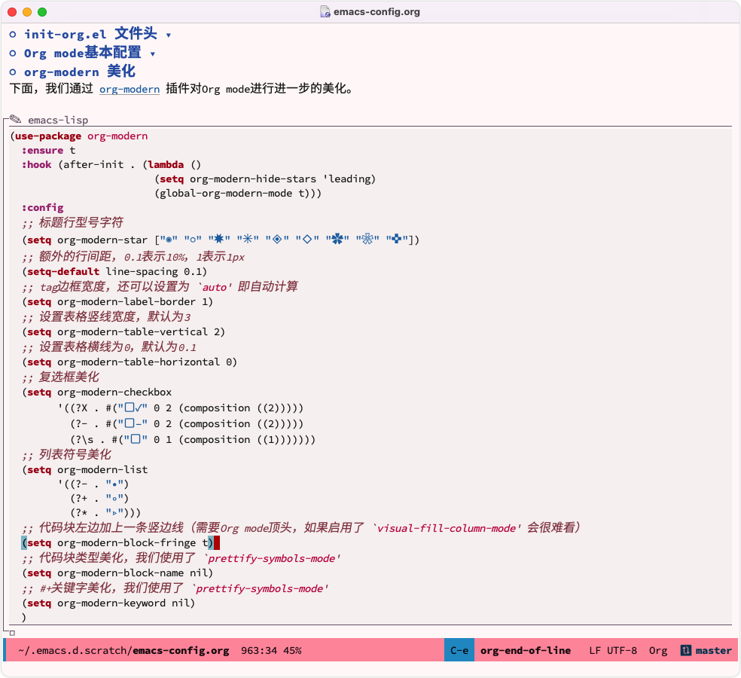Click the :hook keyword
This screenshot has height=678, width=741.
click(36, 164)
